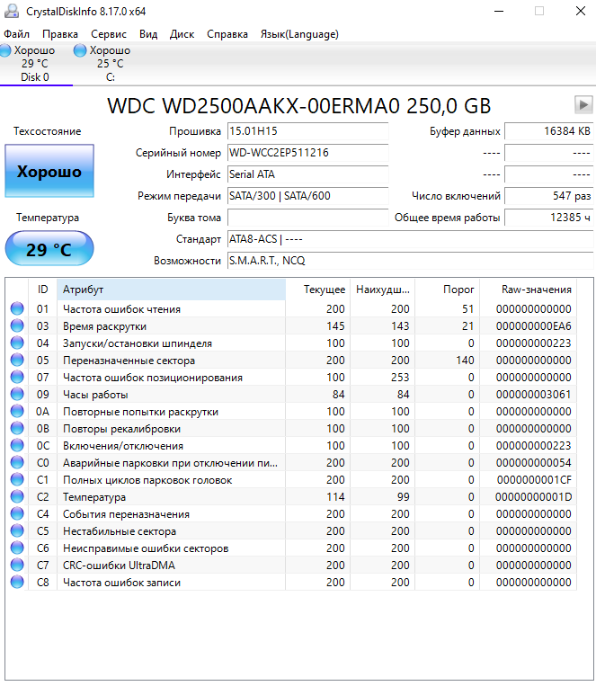The image size is (596, 686).
Task: Click status icon of Включения/отключения row
Action: point(17,445)
